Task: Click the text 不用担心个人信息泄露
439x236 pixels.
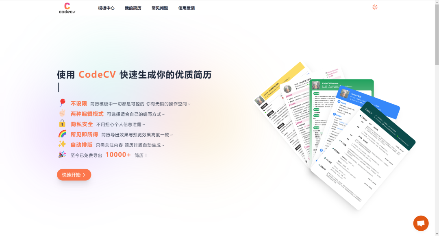Action: coord(119,125)
